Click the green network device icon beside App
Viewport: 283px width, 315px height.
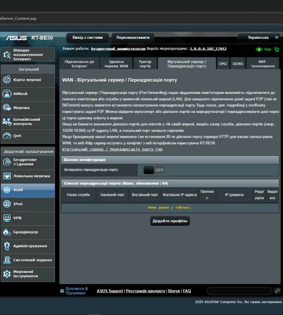pos(277,49)
